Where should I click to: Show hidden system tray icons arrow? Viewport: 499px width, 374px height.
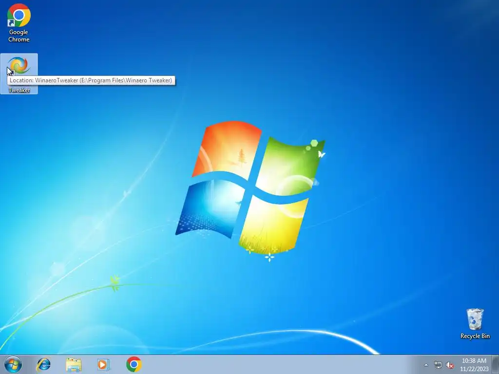click(x=426, y=365)
